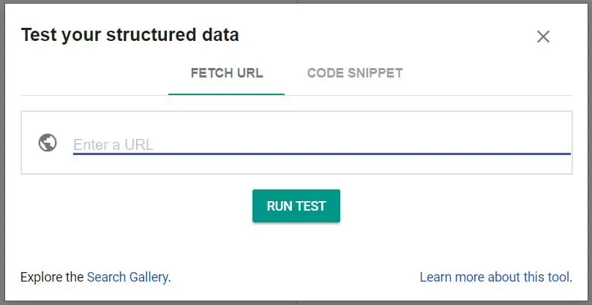
Task: Click the Test your structured data heading
Action: [130, 35]
